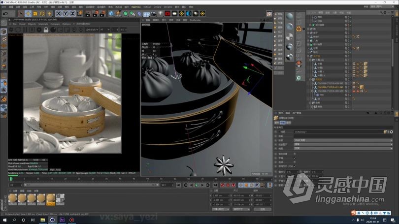399x224 pixels.
Task: Open the Live Viewer Options menu
Action: pos(66,24)
